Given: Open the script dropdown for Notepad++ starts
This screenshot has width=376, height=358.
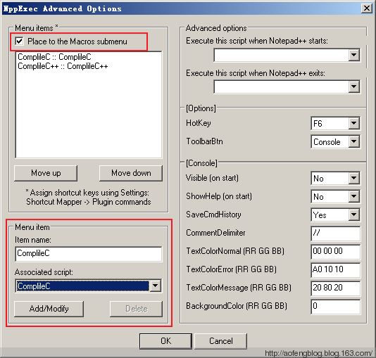Looking at the screenshot, I should pos(287,56).
